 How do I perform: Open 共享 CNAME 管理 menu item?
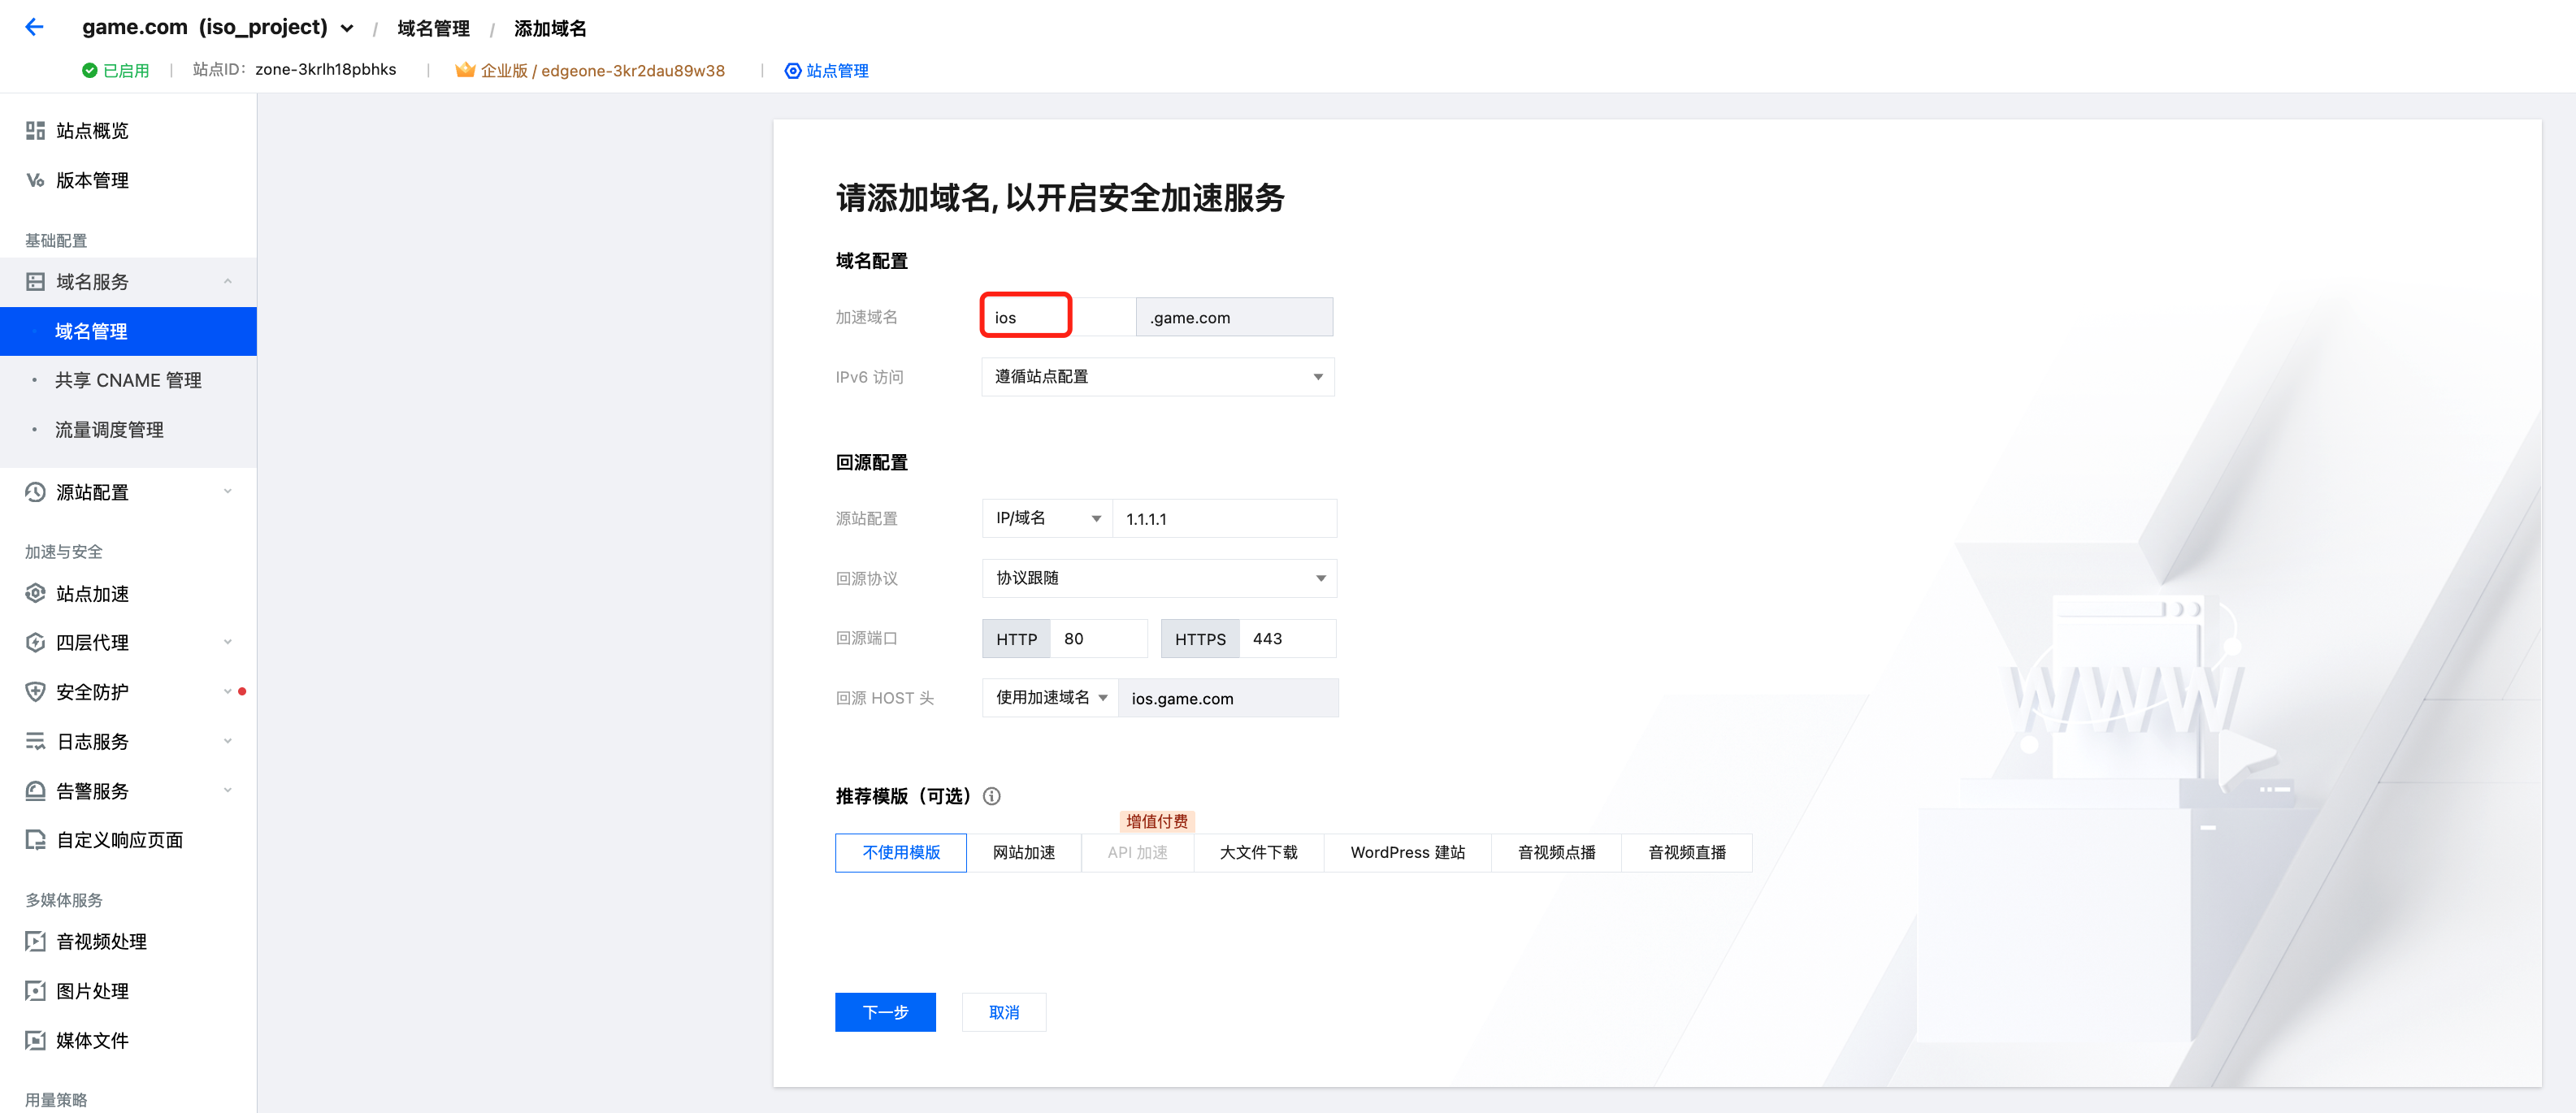point(128,380)
